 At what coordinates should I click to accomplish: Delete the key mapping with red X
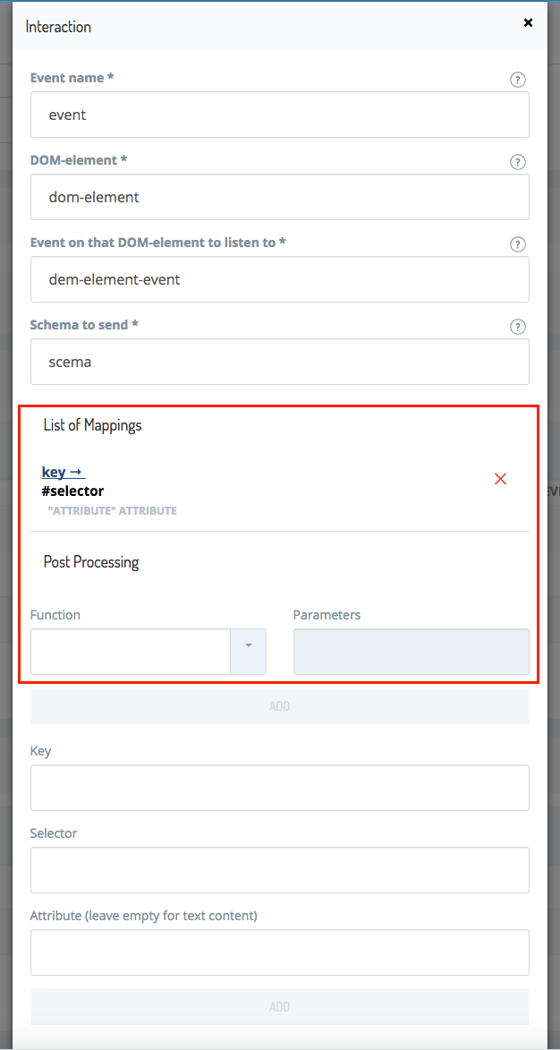tap(500, 478)
